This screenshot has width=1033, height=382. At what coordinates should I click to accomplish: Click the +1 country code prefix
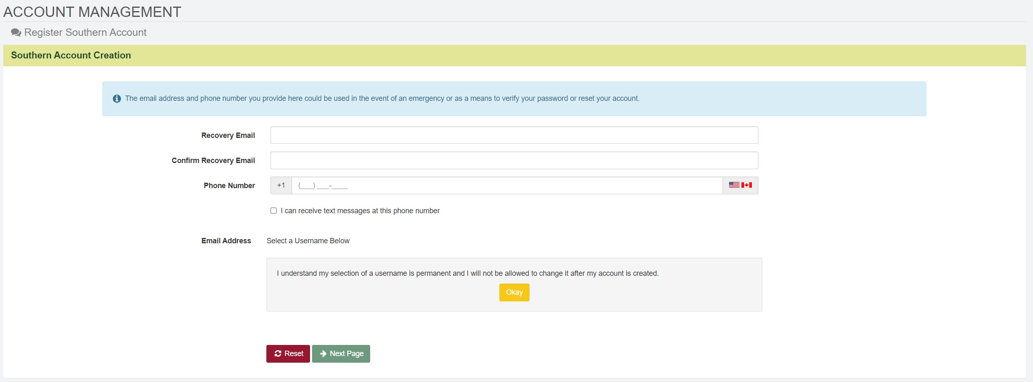pos(281,185)
